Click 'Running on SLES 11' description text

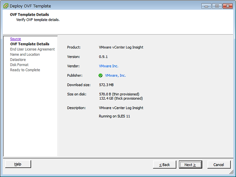(x=114, y=116)
